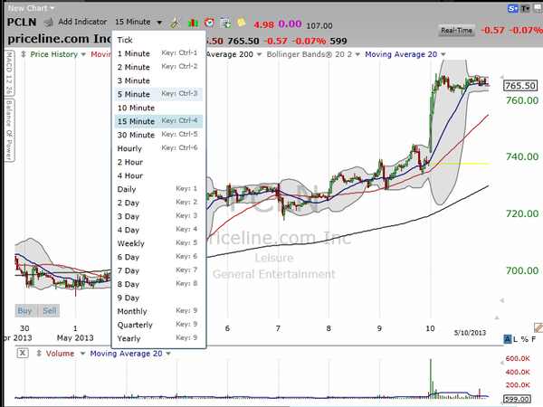This screenshot has width=543, height=407.
Task: Open the red alarm clock alert icon
Action: point(209,21)
